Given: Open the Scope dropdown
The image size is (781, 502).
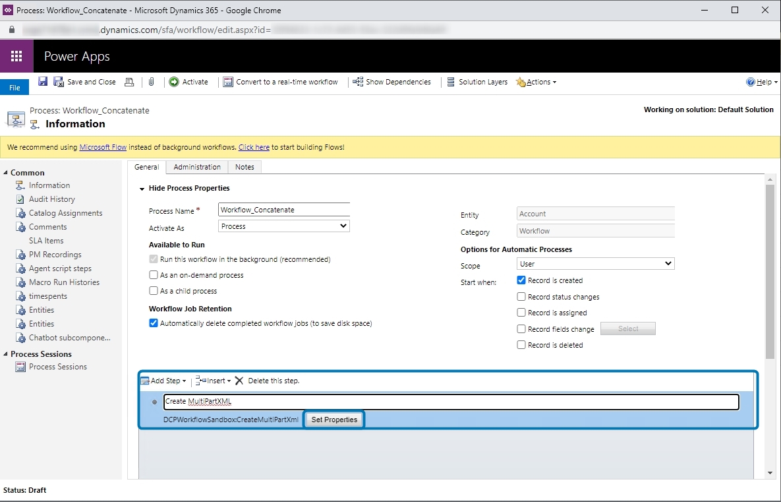Looking at the screenshot, I should pos(595,263).
